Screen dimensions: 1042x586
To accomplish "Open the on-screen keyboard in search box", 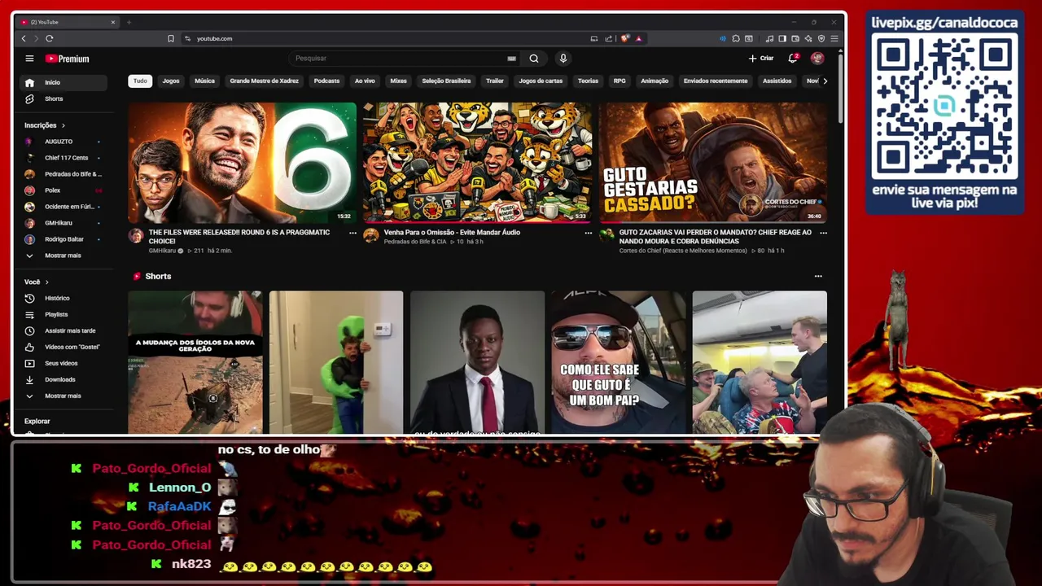I will (x=511, y=59).
